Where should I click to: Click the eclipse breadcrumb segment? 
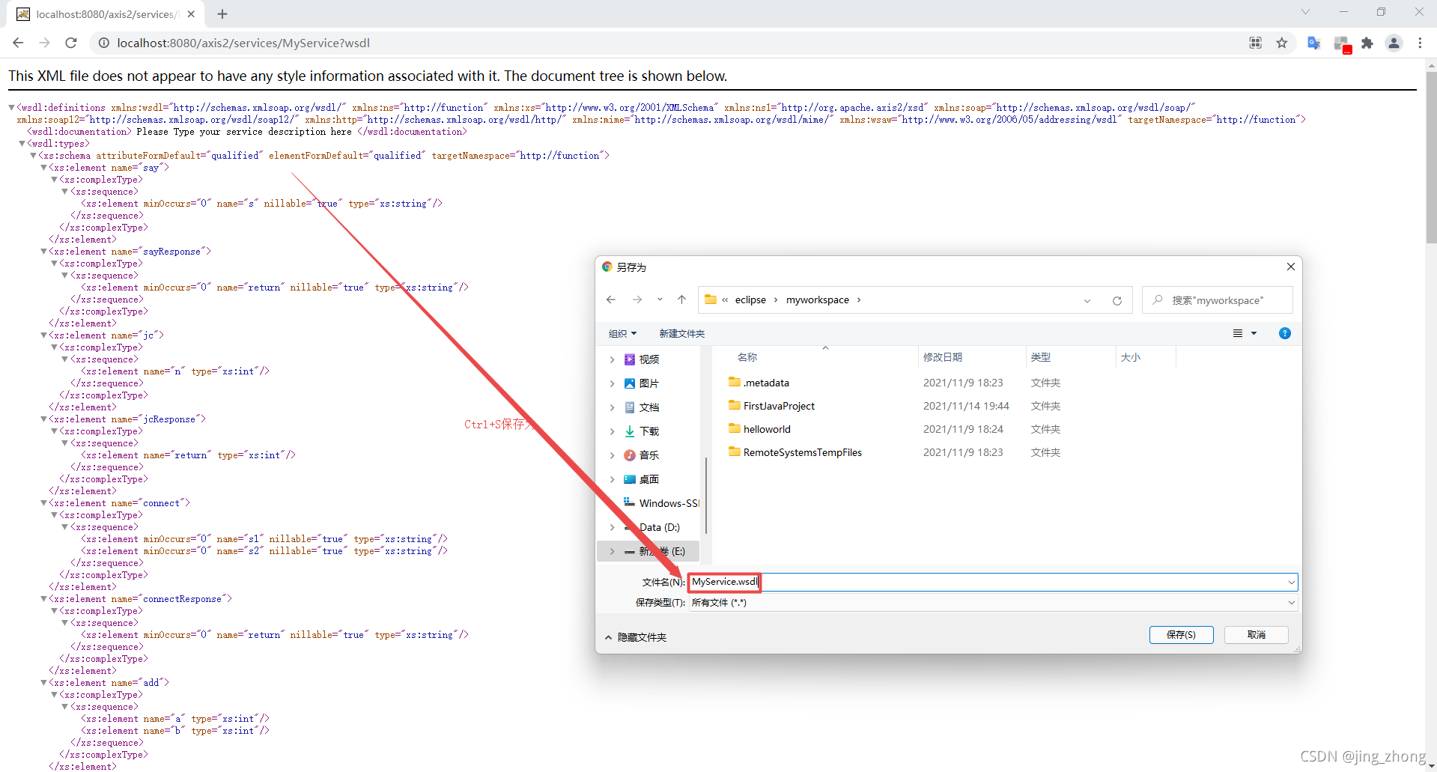point(750,300)
